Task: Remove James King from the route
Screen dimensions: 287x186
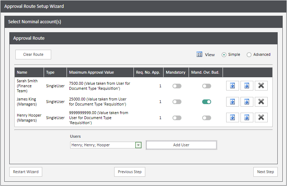Action: coord(261,102)
